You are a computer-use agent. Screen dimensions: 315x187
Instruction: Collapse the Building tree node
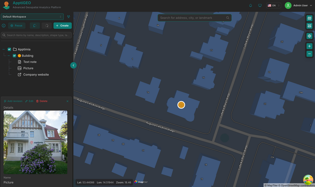point(9,56)
